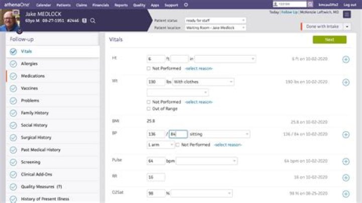Click the magnifier icon next to patient ID

[x=93, y=21]
